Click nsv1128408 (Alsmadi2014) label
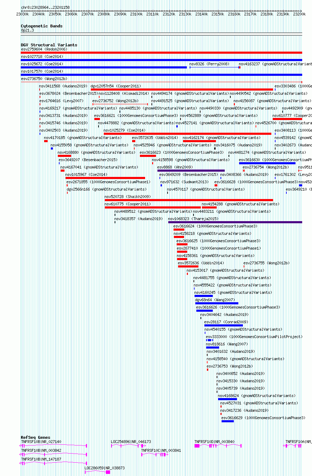Viewport: 312px width, 476px height. coord(124,93)
